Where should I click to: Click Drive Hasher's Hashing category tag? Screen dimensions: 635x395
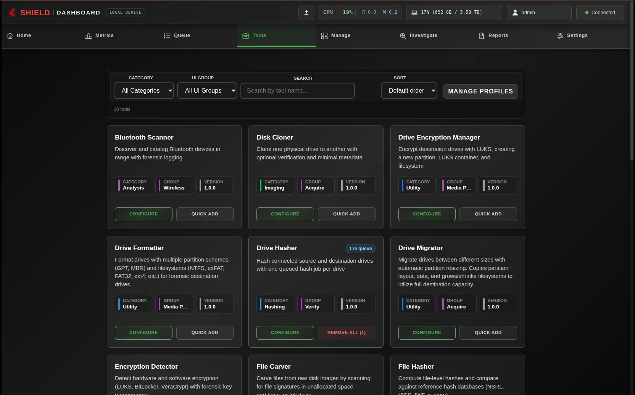(x=275, y=304)
